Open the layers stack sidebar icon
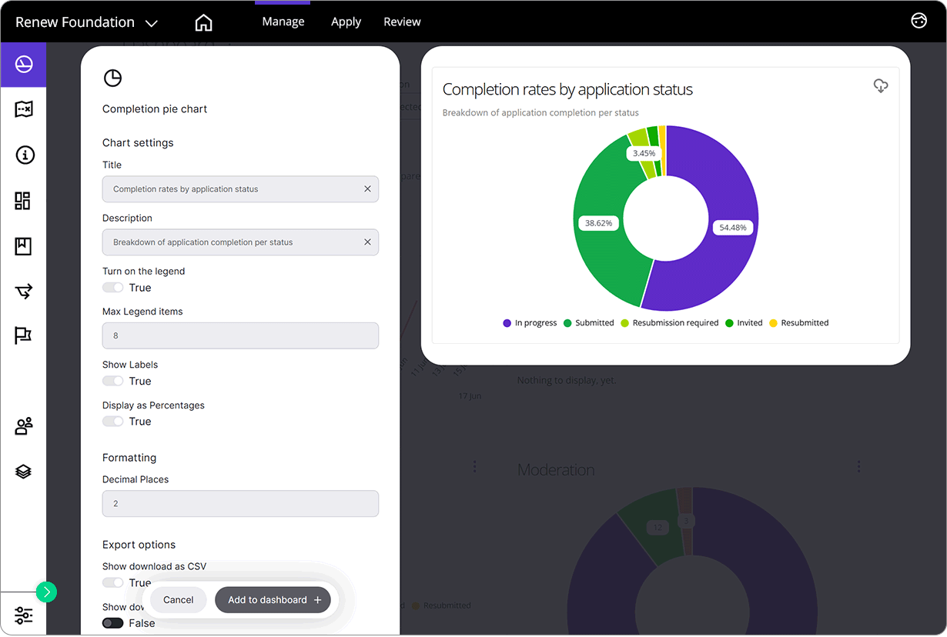This screenshot has height=637, width=947. [x=23, y=471]
